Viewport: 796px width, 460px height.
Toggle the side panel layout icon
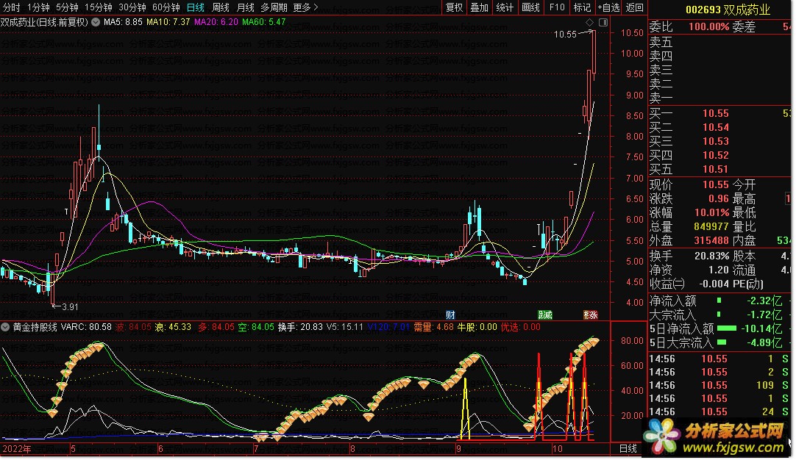point(603,22)
